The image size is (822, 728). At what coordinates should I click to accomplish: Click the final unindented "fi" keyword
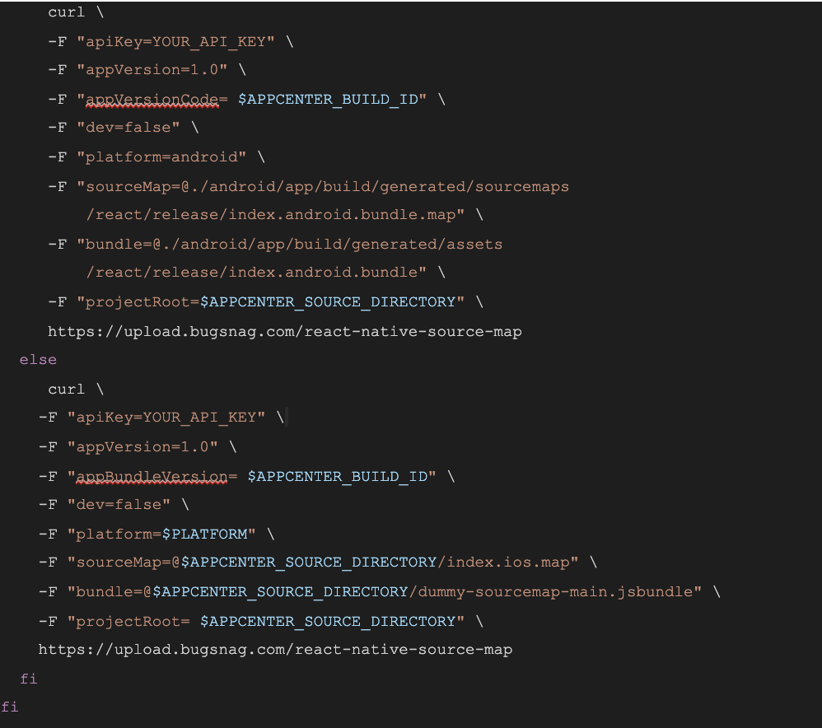pyautogui.click(x=9, y=707)
